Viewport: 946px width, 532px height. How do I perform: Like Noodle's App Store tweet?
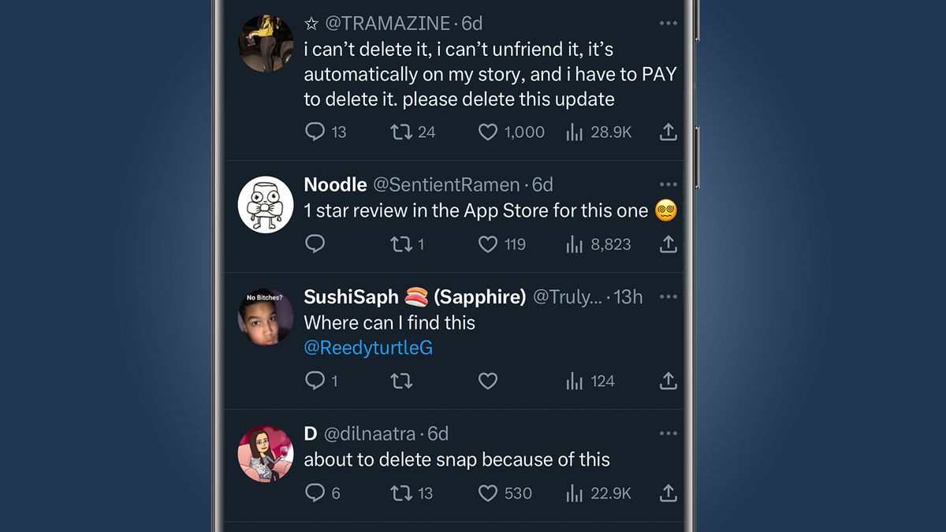coord(488,244)
